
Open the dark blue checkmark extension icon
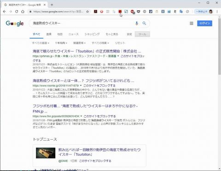pyautogui.click(x=151, y=12)
